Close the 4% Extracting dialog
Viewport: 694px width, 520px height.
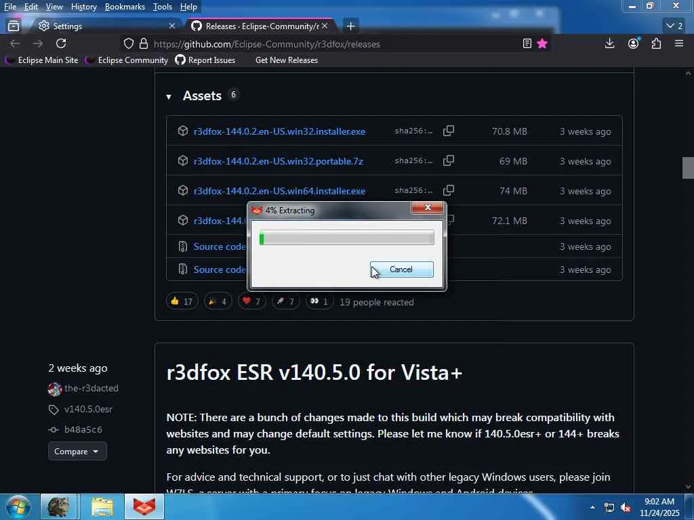427,207
